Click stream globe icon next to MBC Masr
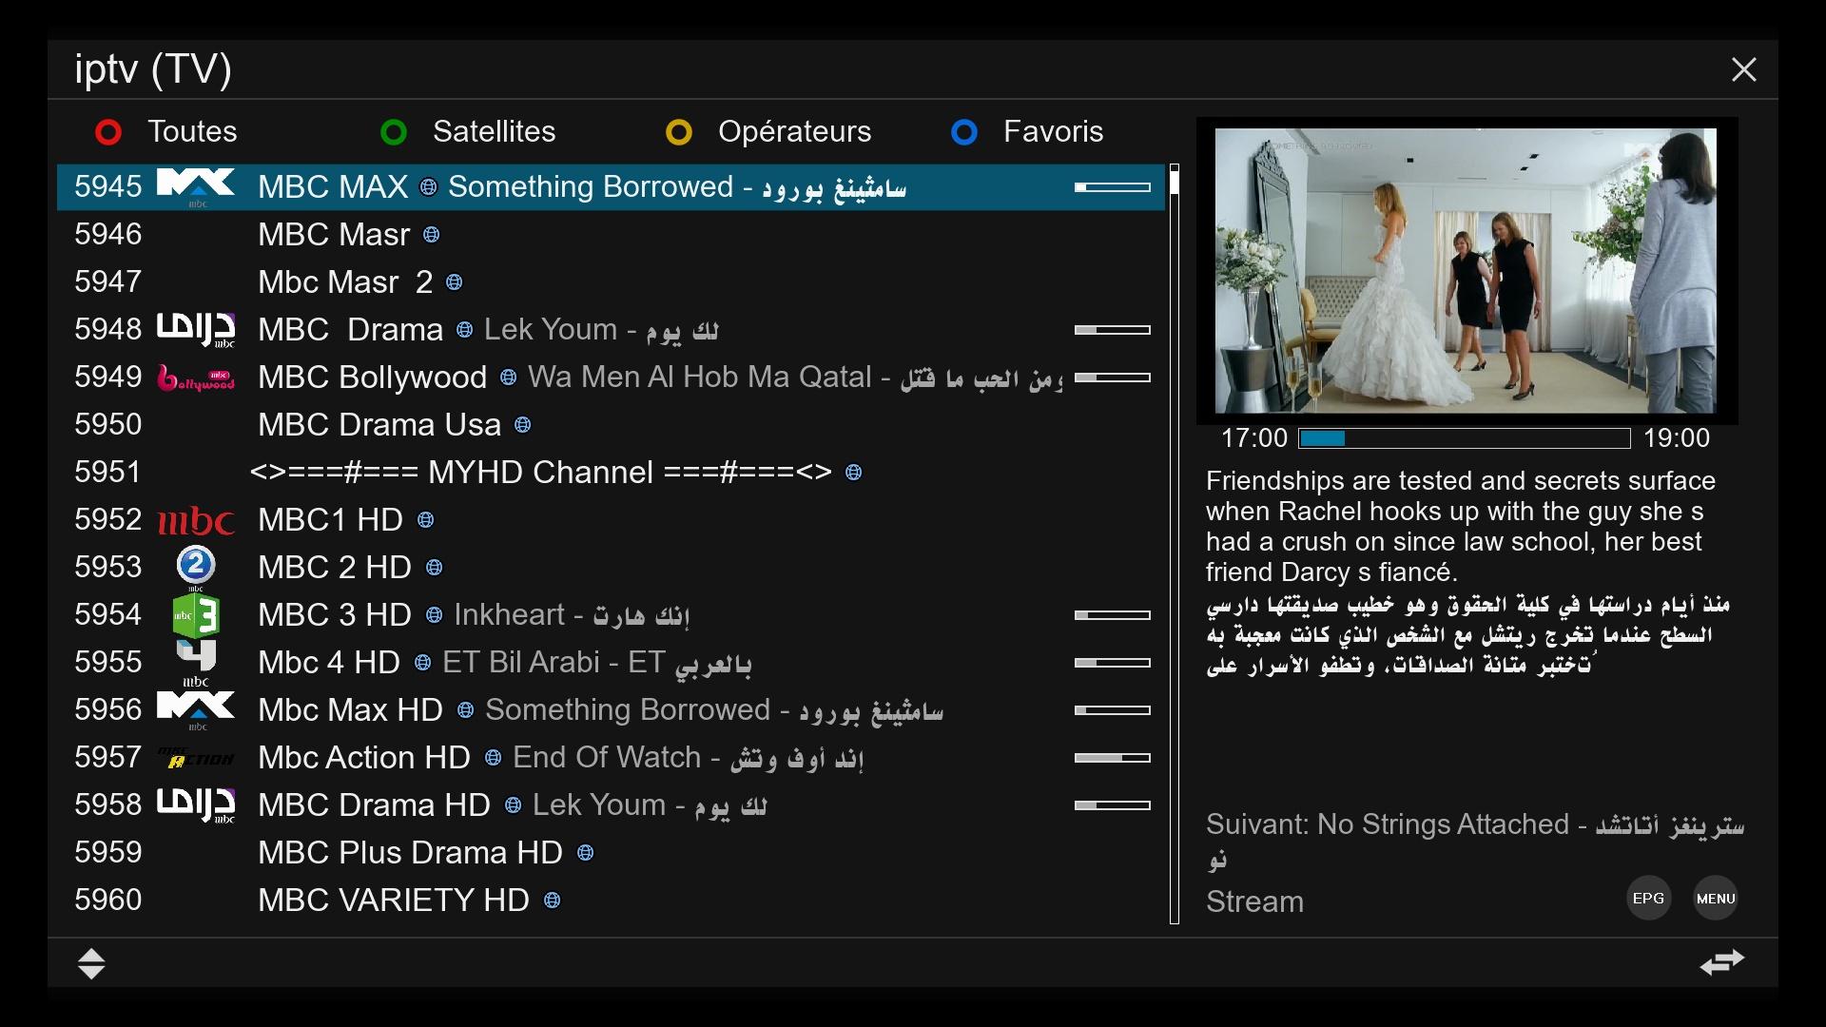Screen dimensions: 1826x1027 pos(431,235)
